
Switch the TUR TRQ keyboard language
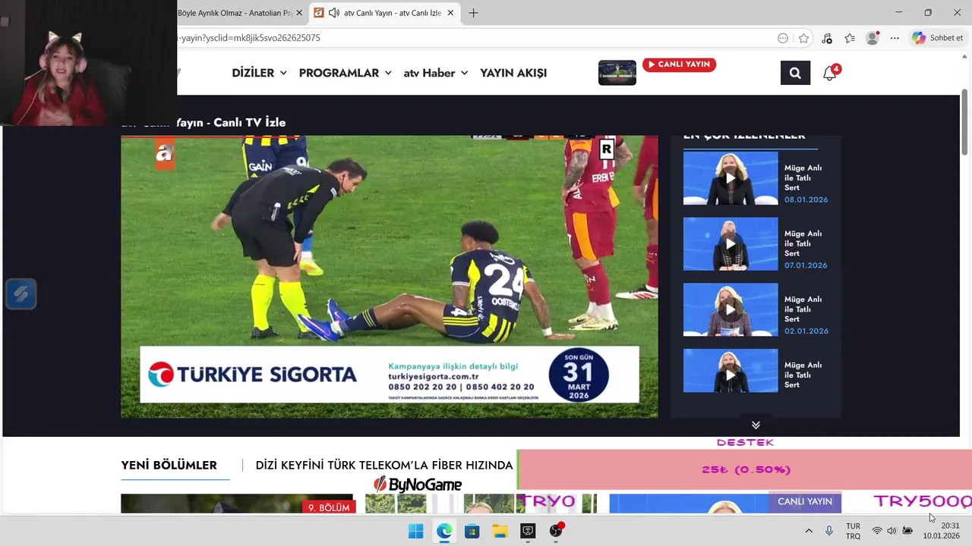click(x=854, y=531)
